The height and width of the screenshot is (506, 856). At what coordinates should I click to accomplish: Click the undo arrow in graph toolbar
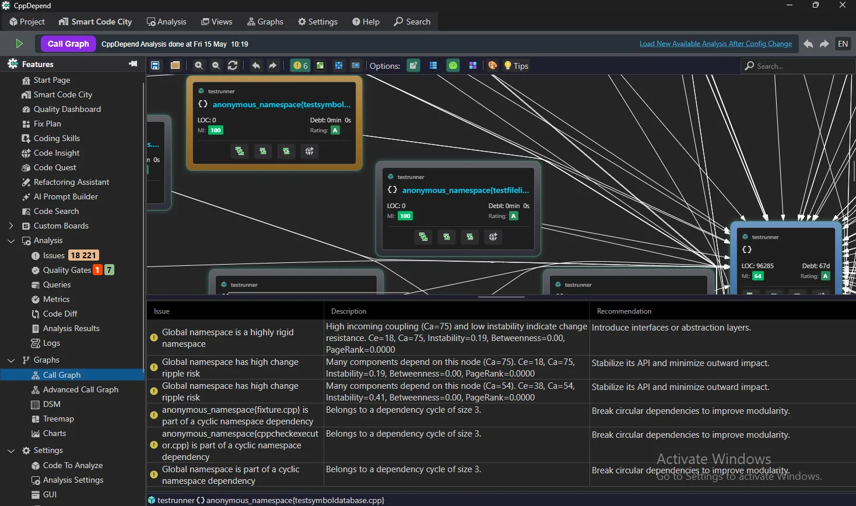[256, 65]
